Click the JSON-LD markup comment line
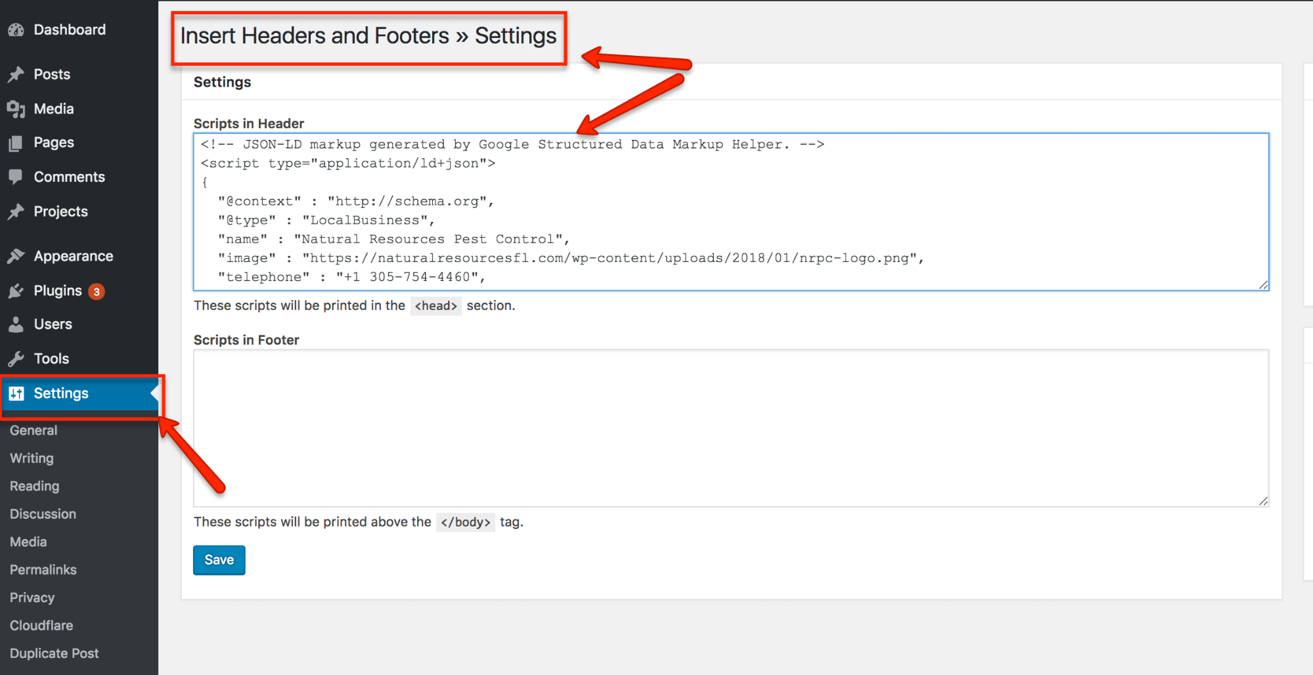1313x675 pixels. (x=512, y=144)
